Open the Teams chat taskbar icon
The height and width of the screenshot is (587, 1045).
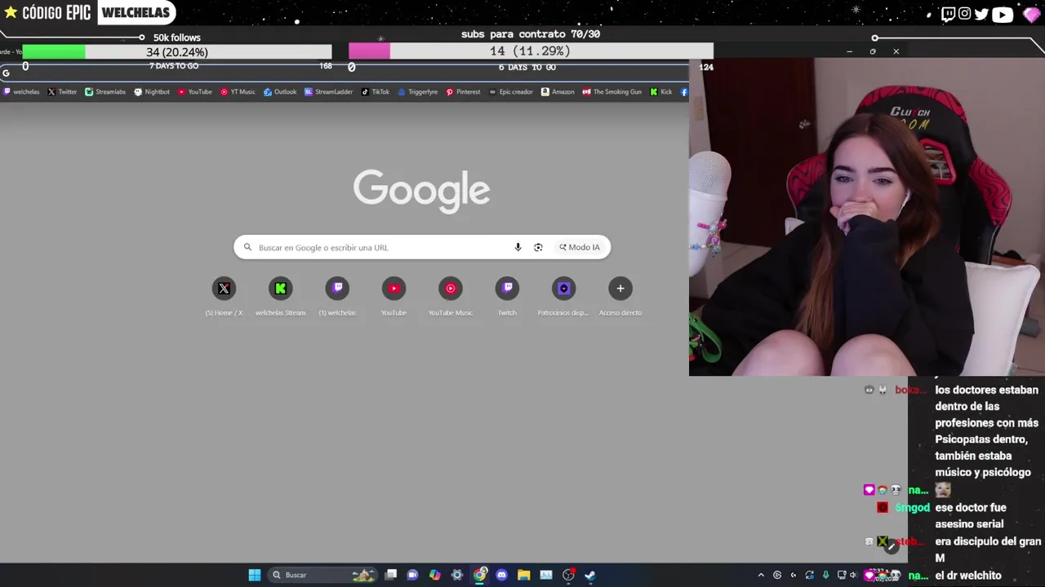pyautogui.click(x=412, y=575)
